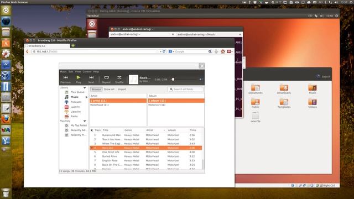Open the Downloads folder in the file manager
This screenshot has width=354, height=199.
click(x=284, y=89)
